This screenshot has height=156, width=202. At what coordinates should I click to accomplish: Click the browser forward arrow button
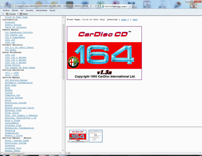coord(9,6)
